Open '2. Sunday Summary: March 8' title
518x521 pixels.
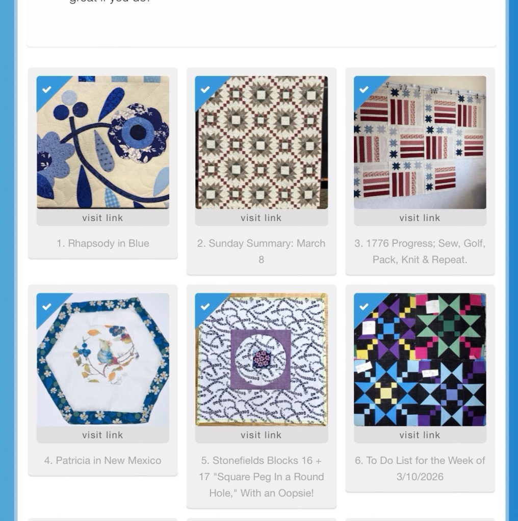(261, 251)
